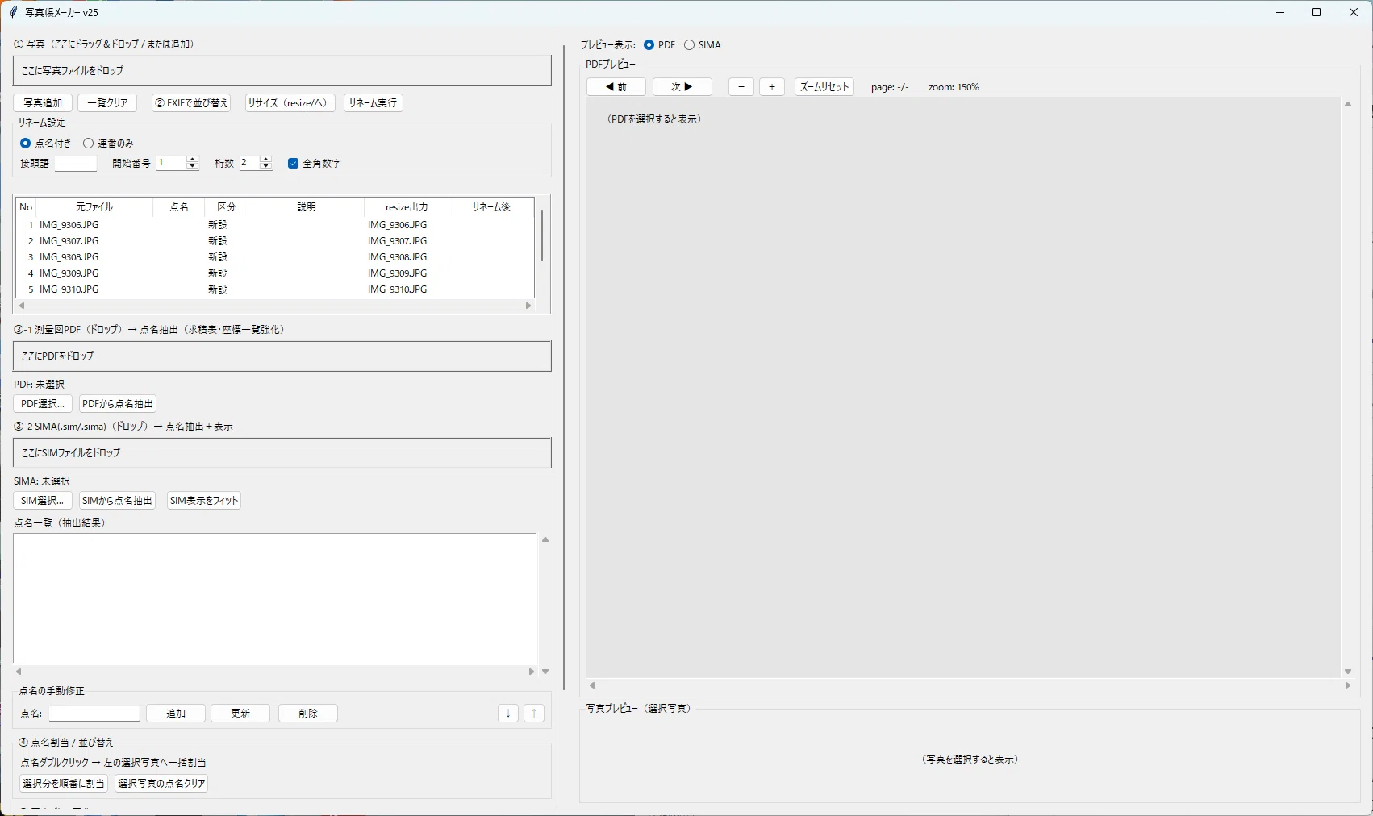
Task: Click the 元ファイル column header
Action: click(94, 207)
